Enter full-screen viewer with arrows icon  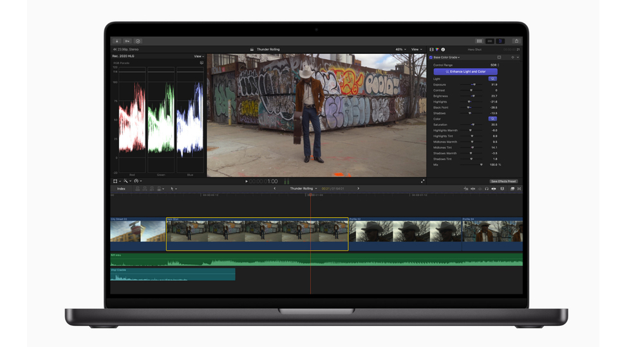[x=423, y=181]
